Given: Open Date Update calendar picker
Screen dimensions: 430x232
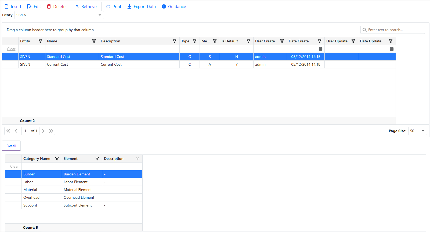Looking at the screenshot, I should click(392, 49).
